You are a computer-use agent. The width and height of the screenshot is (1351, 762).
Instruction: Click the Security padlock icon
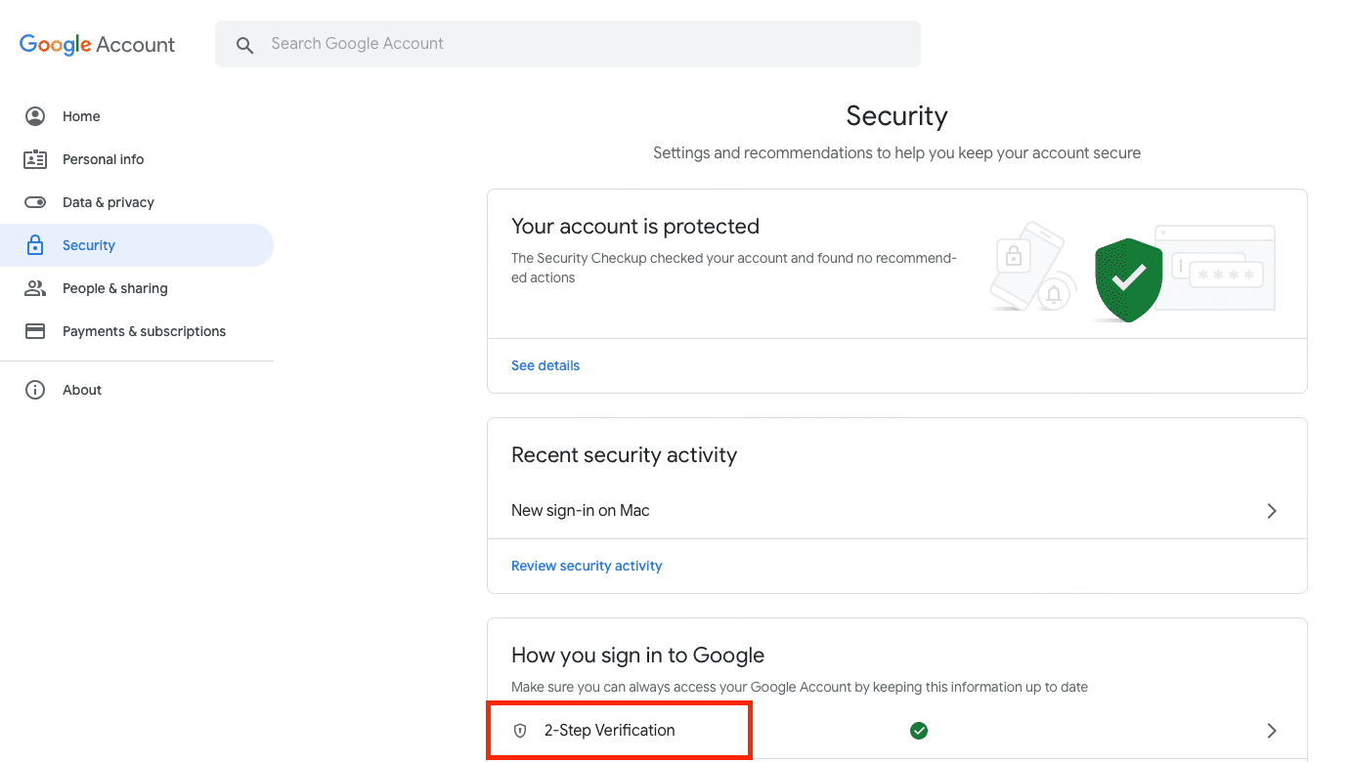35,245
